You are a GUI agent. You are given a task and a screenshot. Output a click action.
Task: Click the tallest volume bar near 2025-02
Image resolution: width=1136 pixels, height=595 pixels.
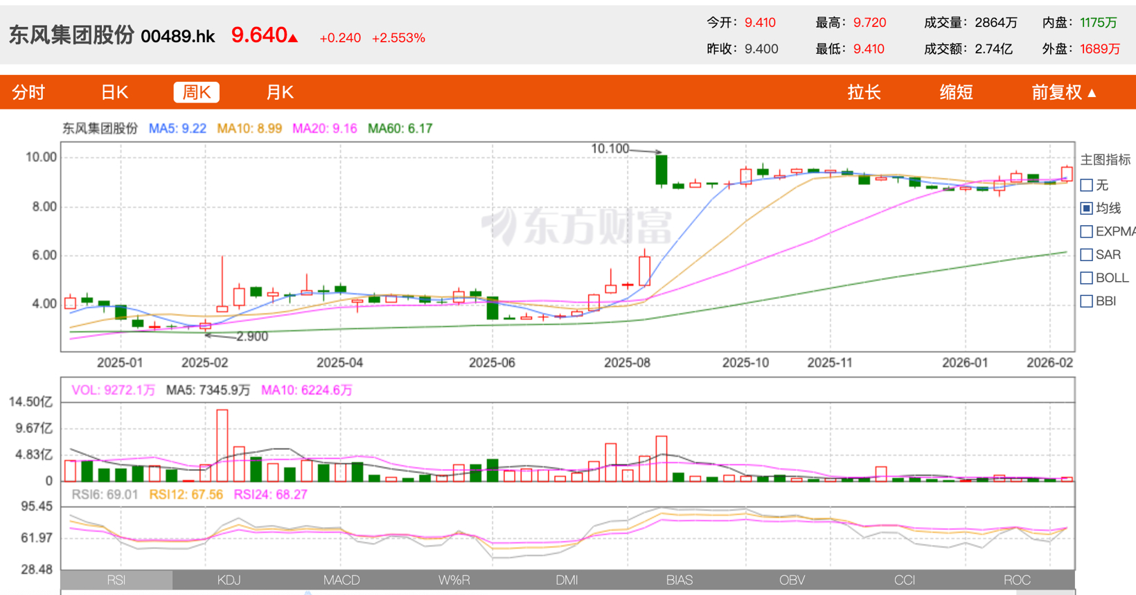[x=222, y=445]
